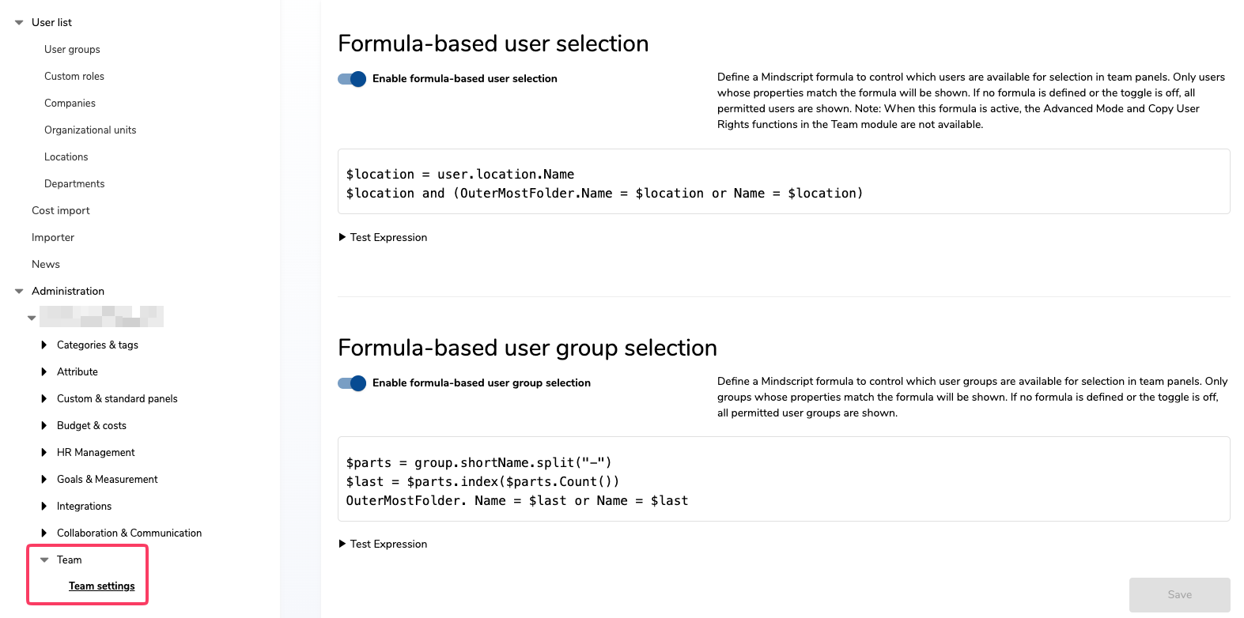1244x618 pixels.
Task: Expand HR Management arrow icon
Action: coord(43,453)
